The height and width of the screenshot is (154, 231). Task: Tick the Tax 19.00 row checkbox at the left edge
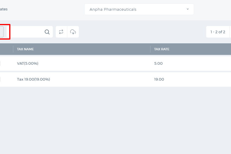pos(0,79)
